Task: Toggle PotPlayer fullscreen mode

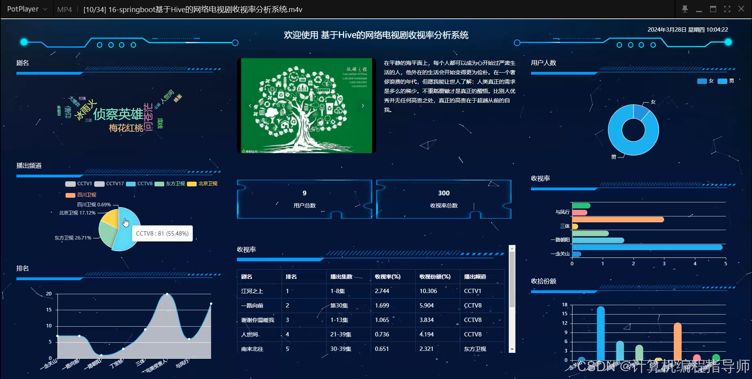Action: coord(727,9)
